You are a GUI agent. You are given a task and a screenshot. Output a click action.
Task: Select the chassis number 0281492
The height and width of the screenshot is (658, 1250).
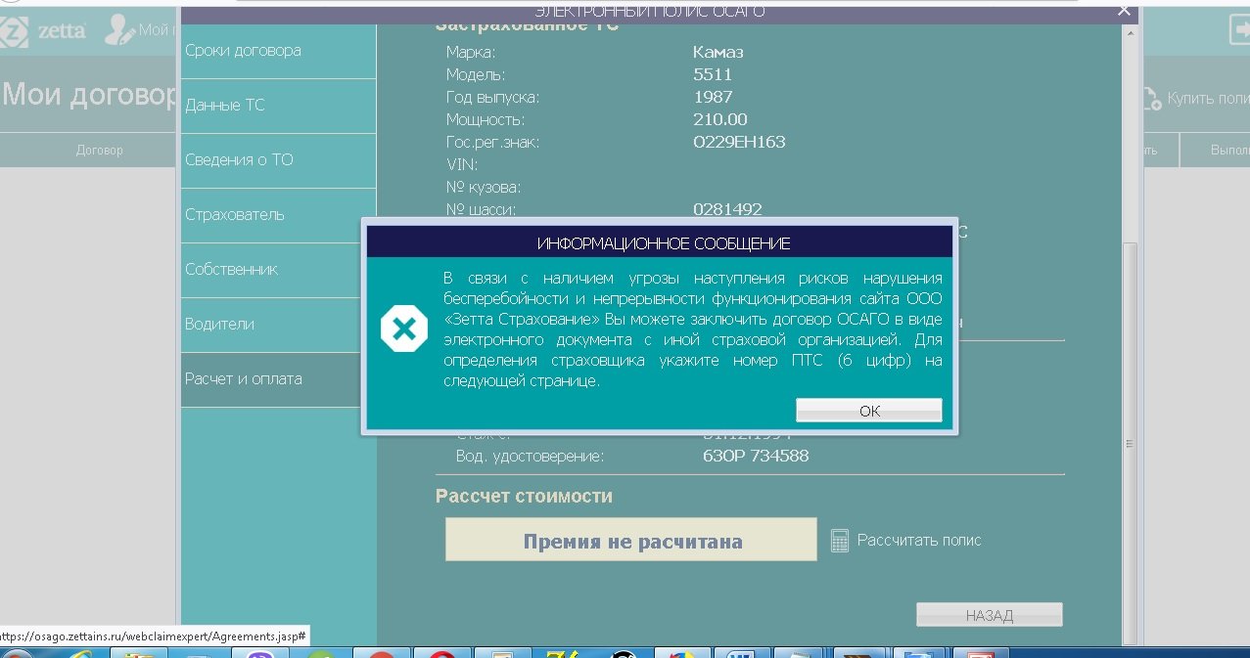(727, 209)
